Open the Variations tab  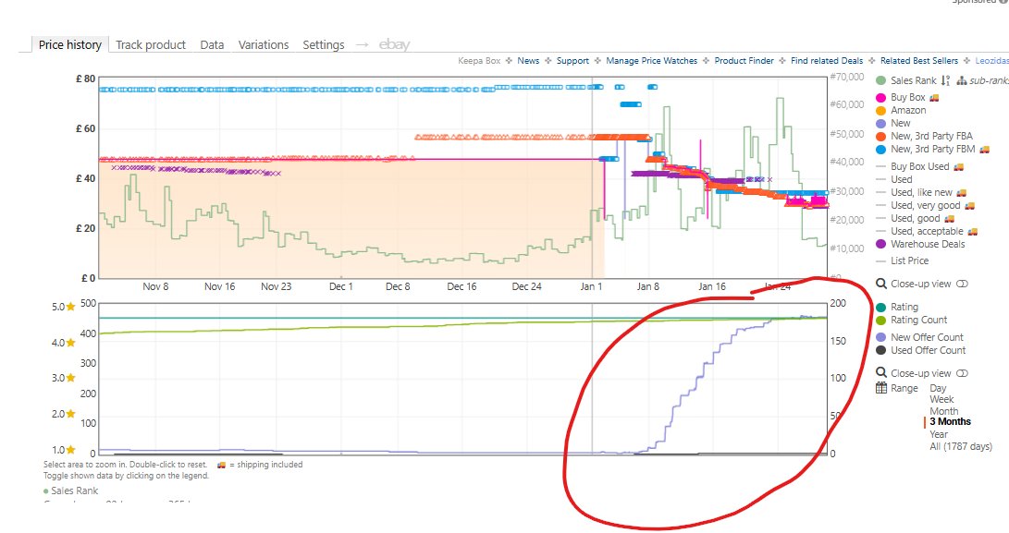[264, 44]
